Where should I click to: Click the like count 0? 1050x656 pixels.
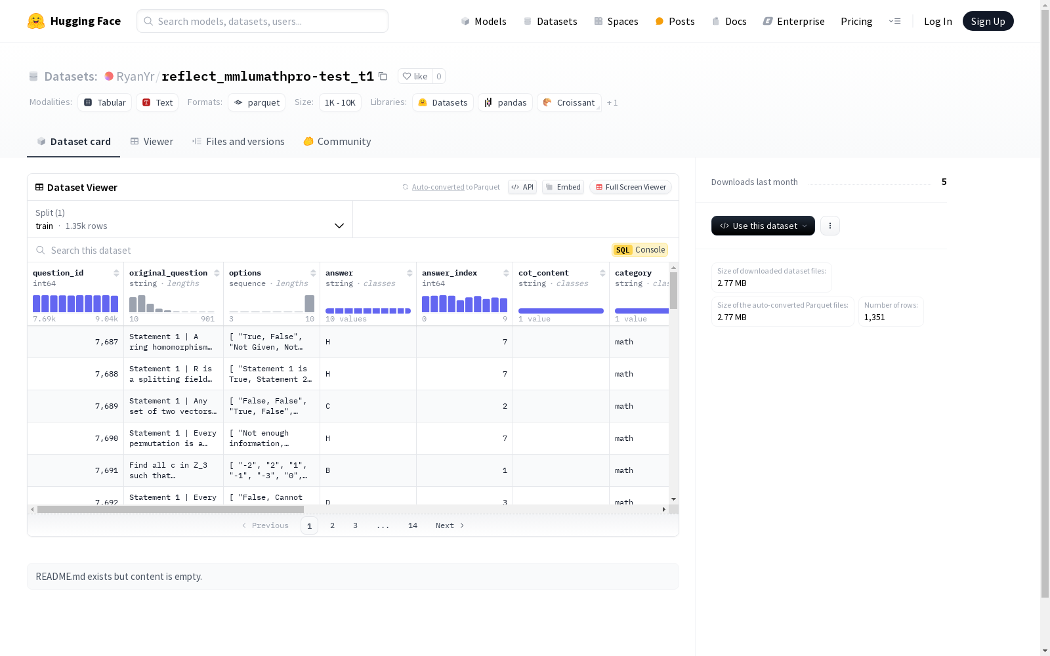coord(439,76)
